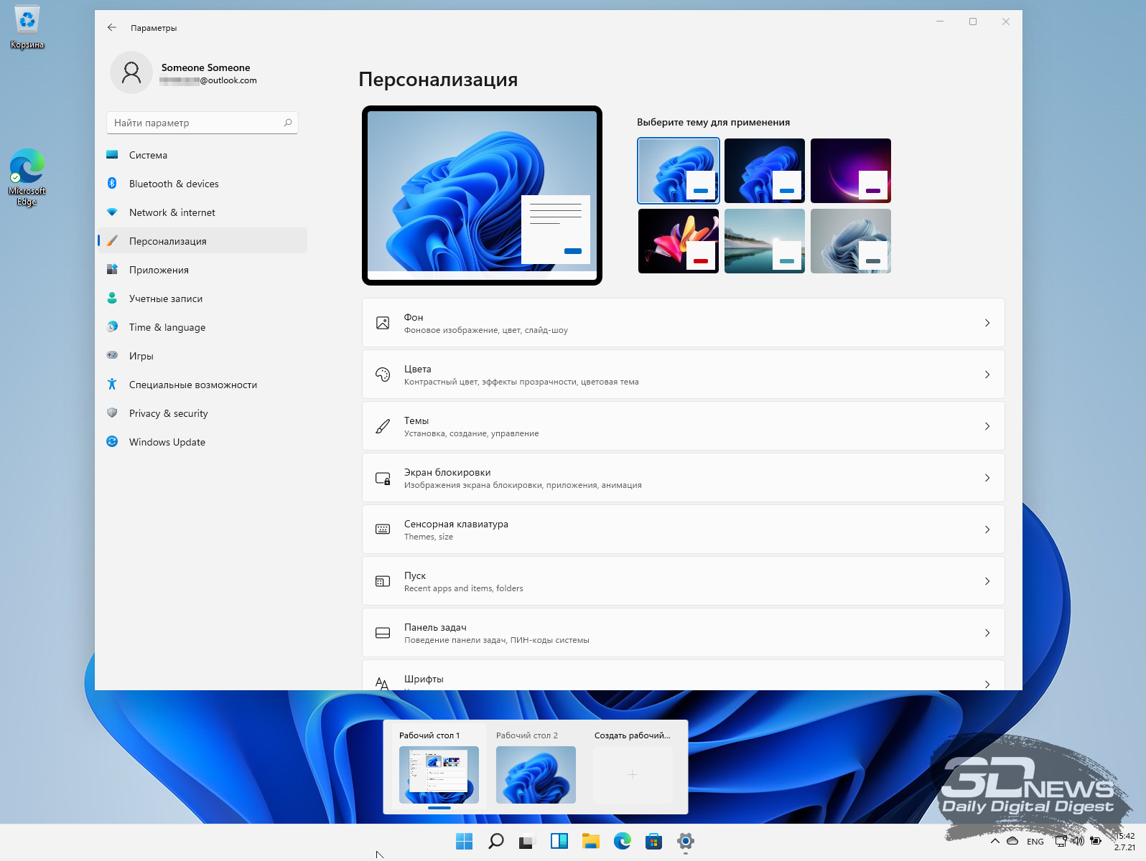Click the Специальные возможности accessibility icon
1146x861 pixels.
[x=112, y=384]
